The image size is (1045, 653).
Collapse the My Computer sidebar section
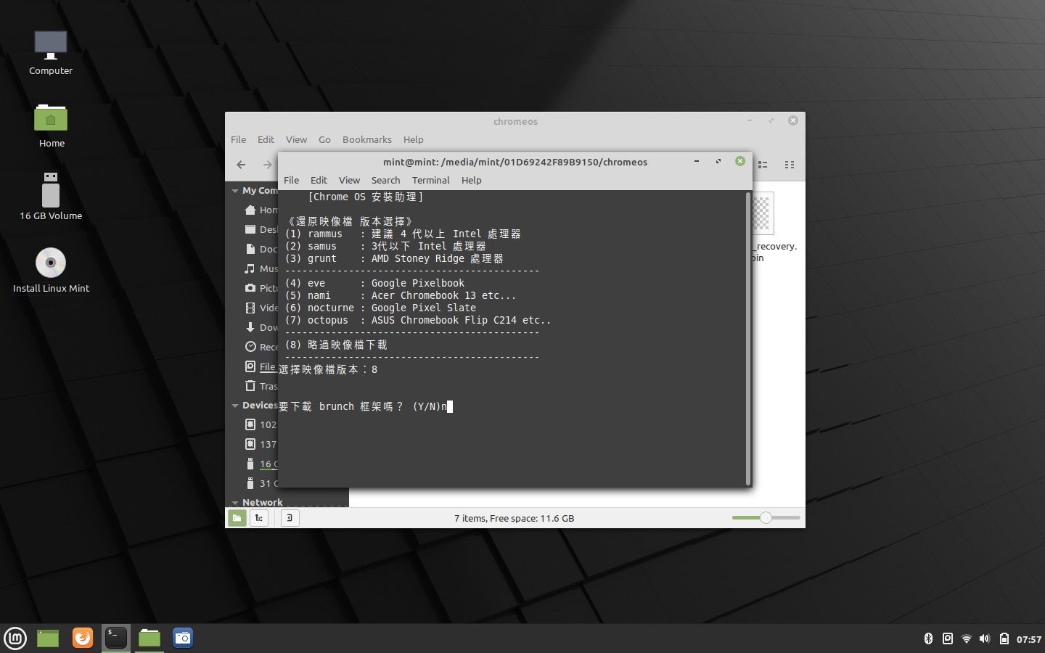235,191
